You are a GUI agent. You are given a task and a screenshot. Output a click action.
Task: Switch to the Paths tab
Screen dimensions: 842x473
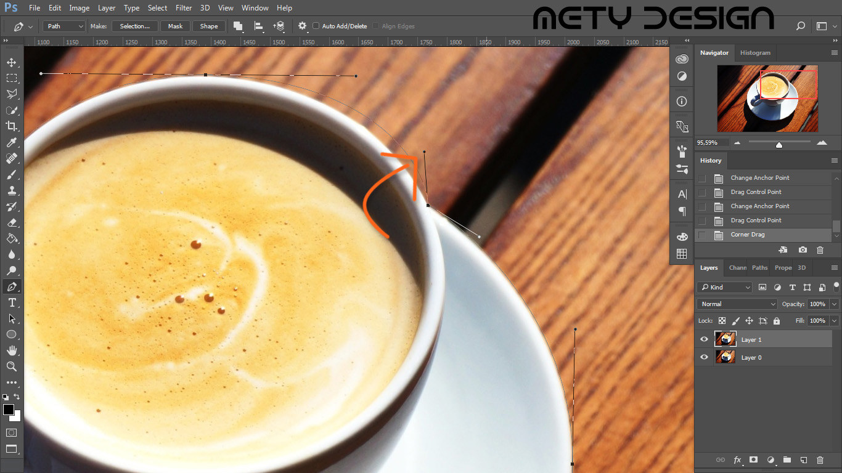(x=759, y=268)
